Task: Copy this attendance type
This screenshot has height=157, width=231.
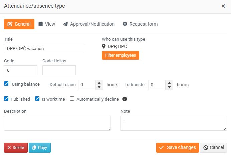Action: [x=40, y=148]
